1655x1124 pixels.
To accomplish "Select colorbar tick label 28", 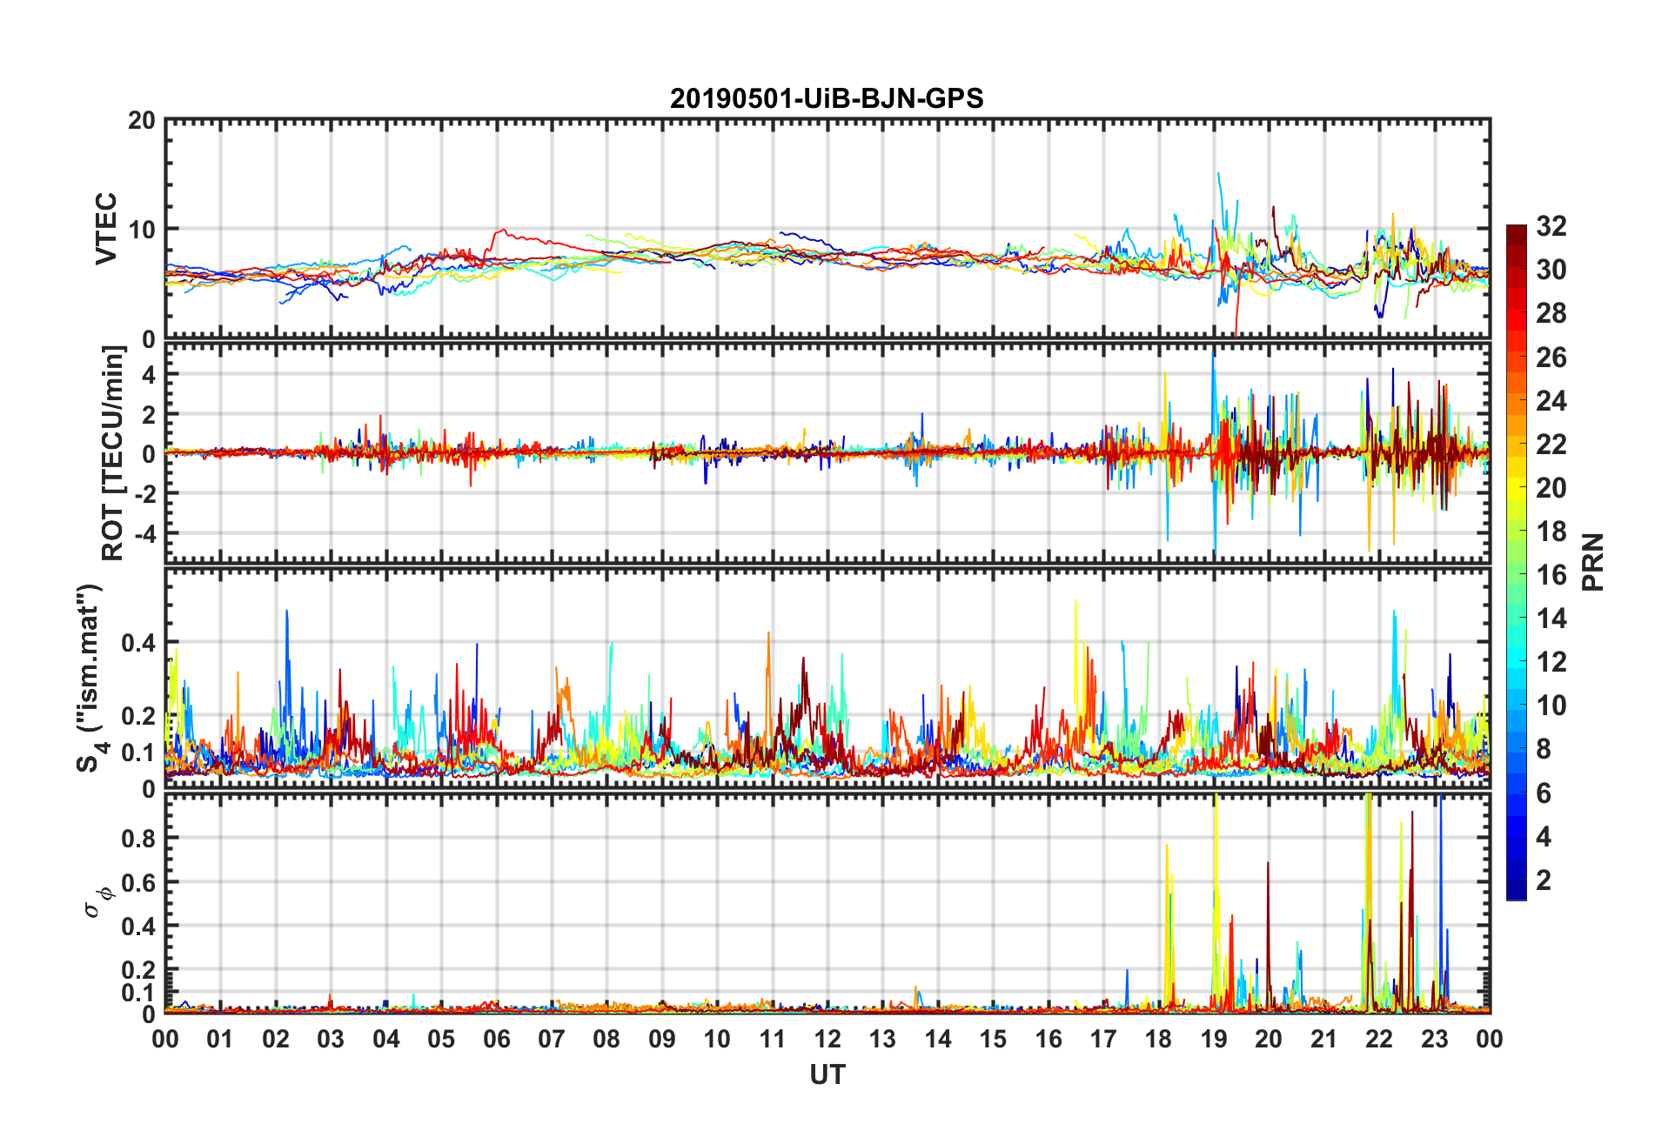I will (1551, 313).
